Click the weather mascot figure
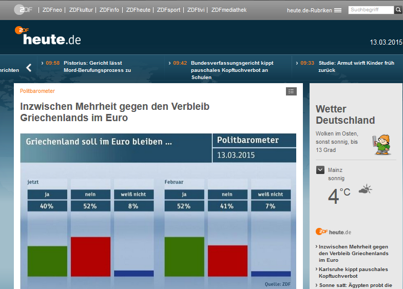The width and height of the screenshot is (403, 289). pyautogui.click(x=381, y=144)
